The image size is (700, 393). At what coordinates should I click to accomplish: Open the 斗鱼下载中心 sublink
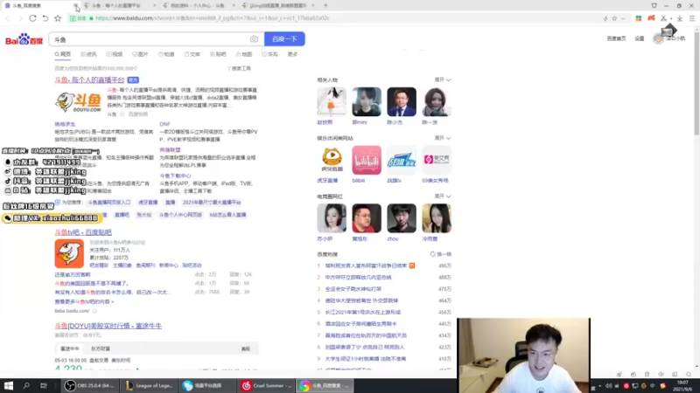pyautogui.click(x=175, y=176)
